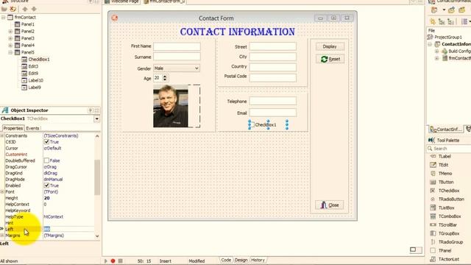Click the First Name edit box

click(x=177, y=46)
